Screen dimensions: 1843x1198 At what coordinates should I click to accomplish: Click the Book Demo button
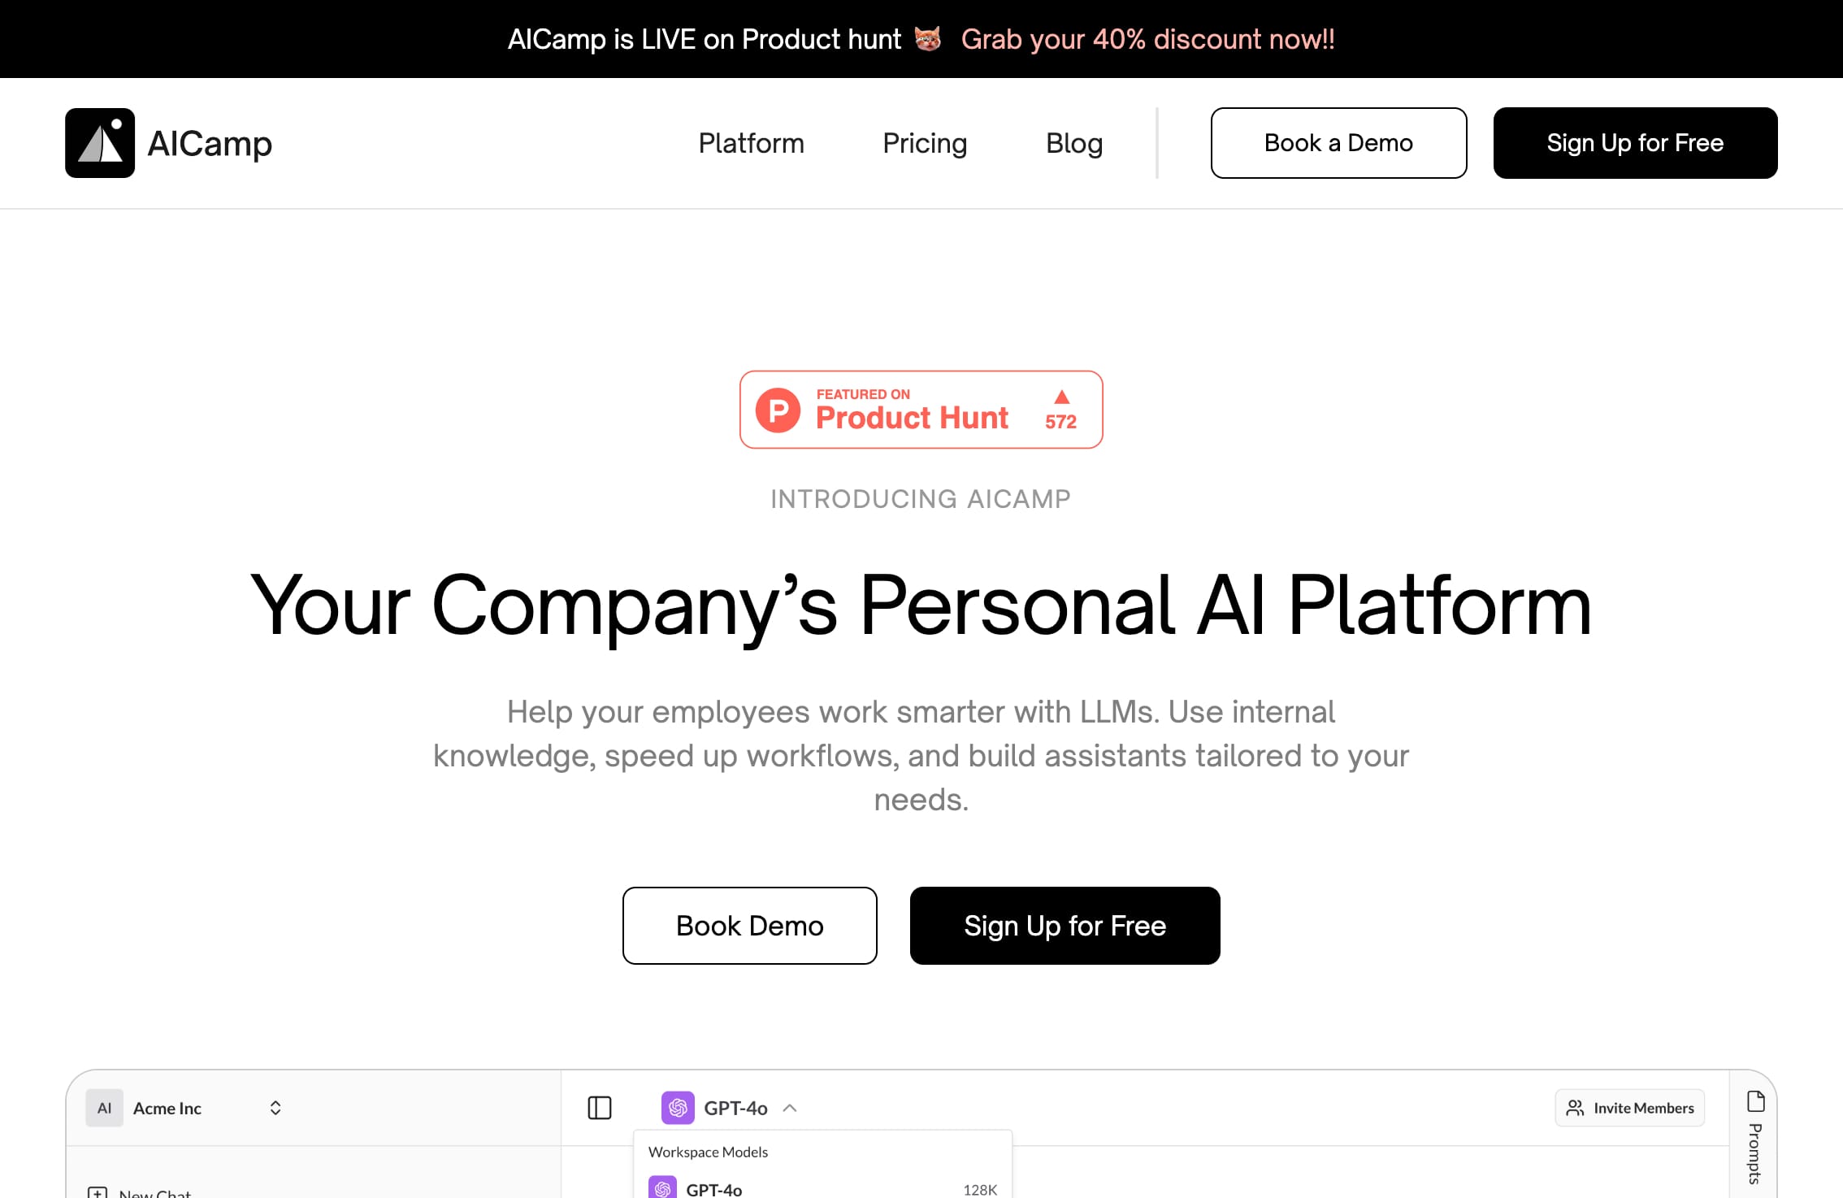point(748,926)
